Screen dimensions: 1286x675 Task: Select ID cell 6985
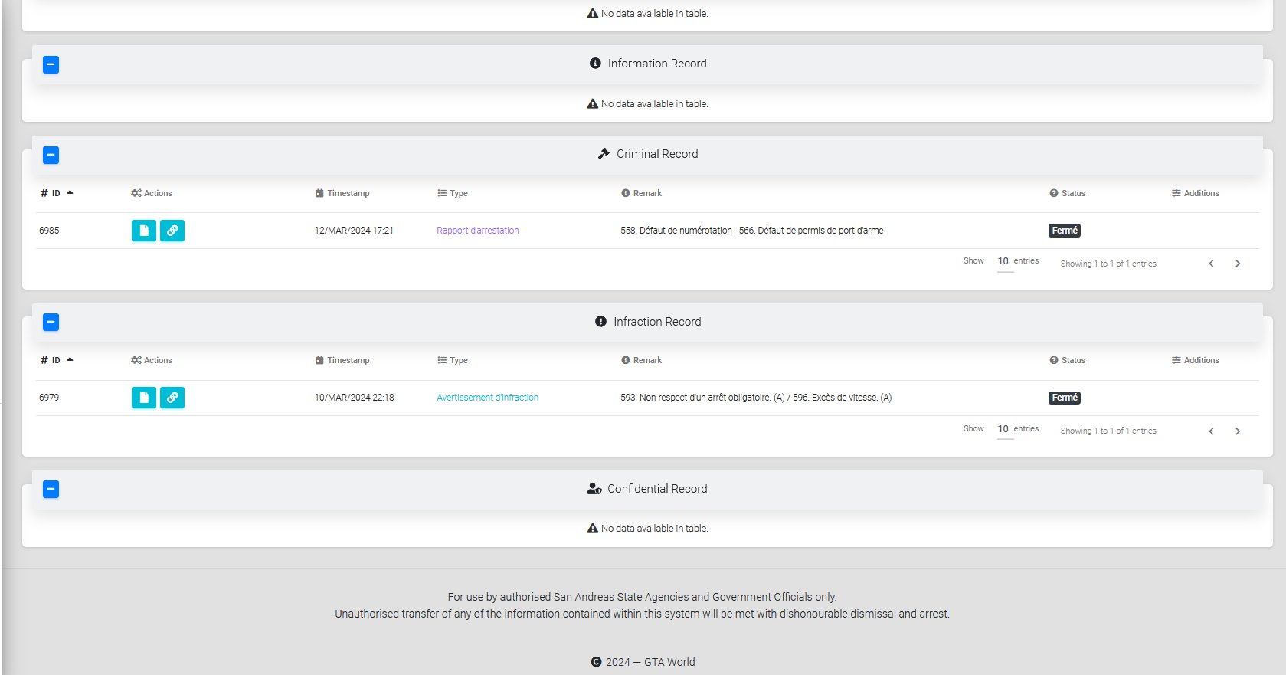point(49,231)
